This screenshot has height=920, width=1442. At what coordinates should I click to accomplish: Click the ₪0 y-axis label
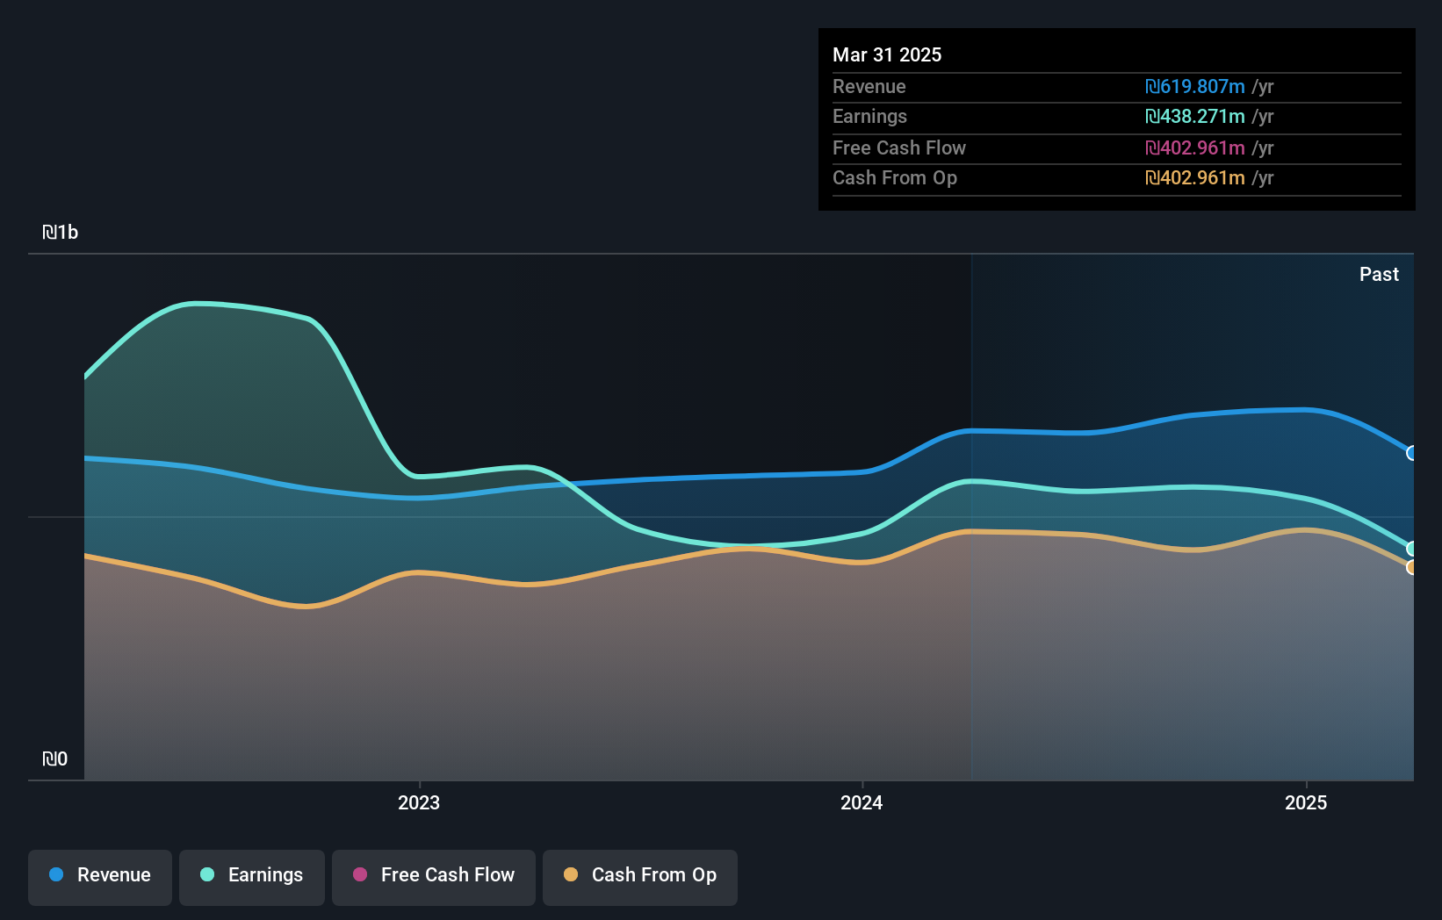[x=55, y=759]
